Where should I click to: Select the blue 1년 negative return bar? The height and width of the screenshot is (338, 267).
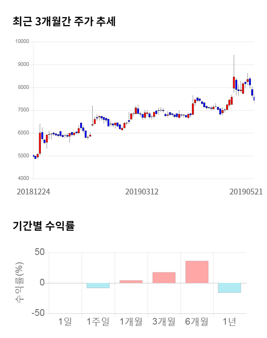point(229,288)
